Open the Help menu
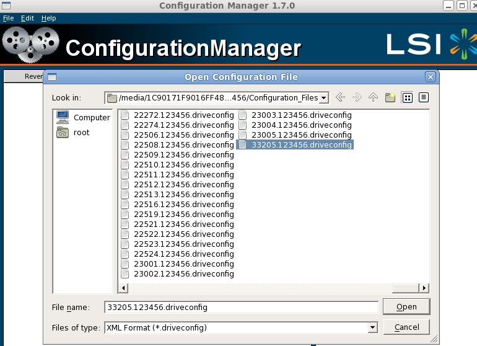The image size is (477, 346). coord(48,18)
